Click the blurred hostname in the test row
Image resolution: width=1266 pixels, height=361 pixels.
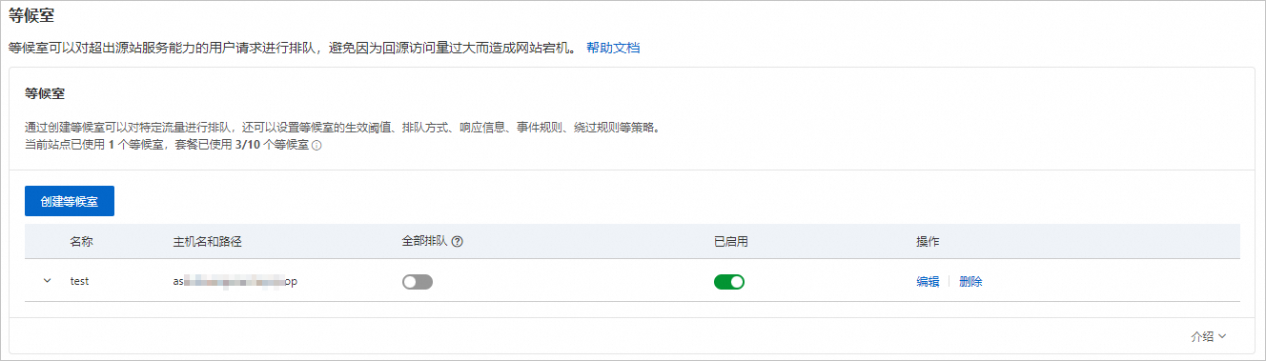(x=235, y=282)
